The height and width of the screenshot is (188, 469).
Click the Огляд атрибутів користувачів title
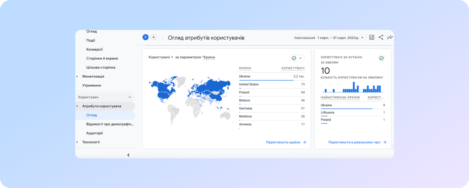(206, 38)
